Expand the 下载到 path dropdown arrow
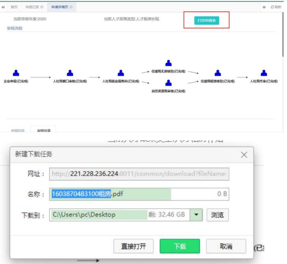The height and width of the screenshot is (264, 287). 196,215
